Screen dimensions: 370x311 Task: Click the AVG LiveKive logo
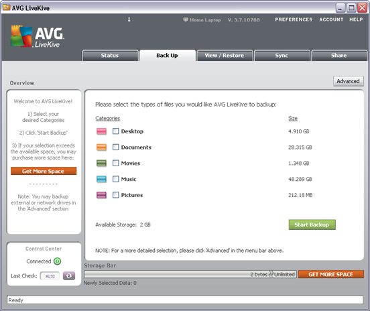(38, 36)
